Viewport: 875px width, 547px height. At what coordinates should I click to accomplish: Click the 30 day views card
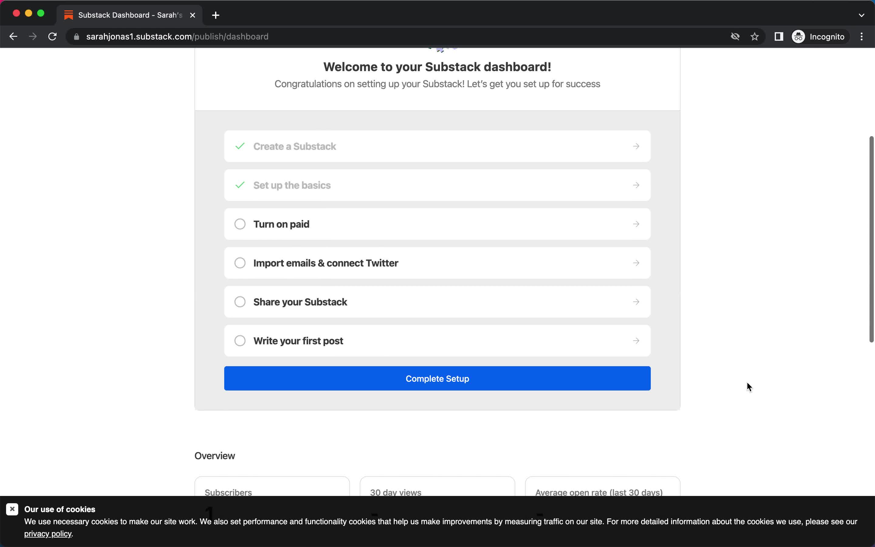(437, 487)
